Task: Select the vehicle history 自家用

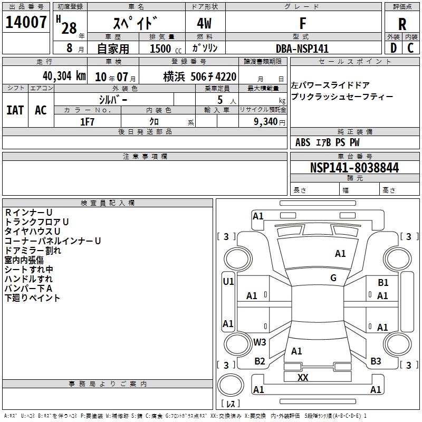Action: coord(113,49)
